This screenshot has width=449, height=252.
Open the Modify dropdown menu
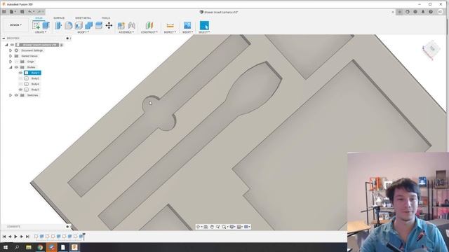pyautogui.click(x=83, y=32)
